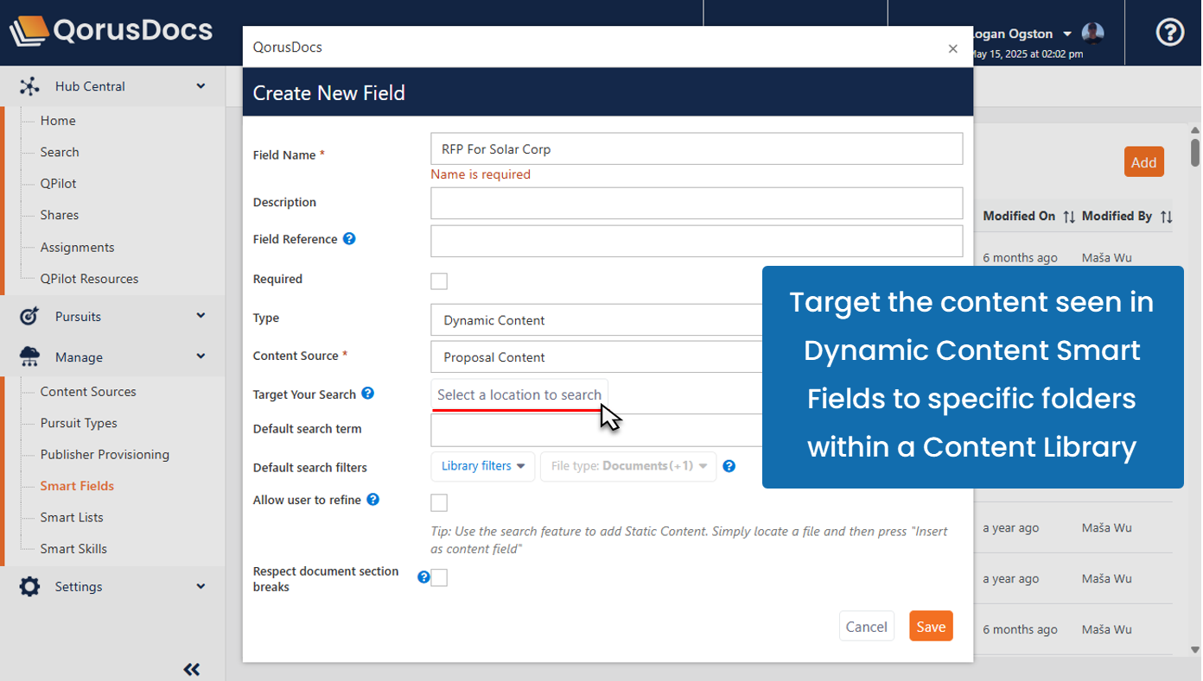Go to Home in sidebar
The height and width of the screenshot is (681, 1203).
coord(58,121)
